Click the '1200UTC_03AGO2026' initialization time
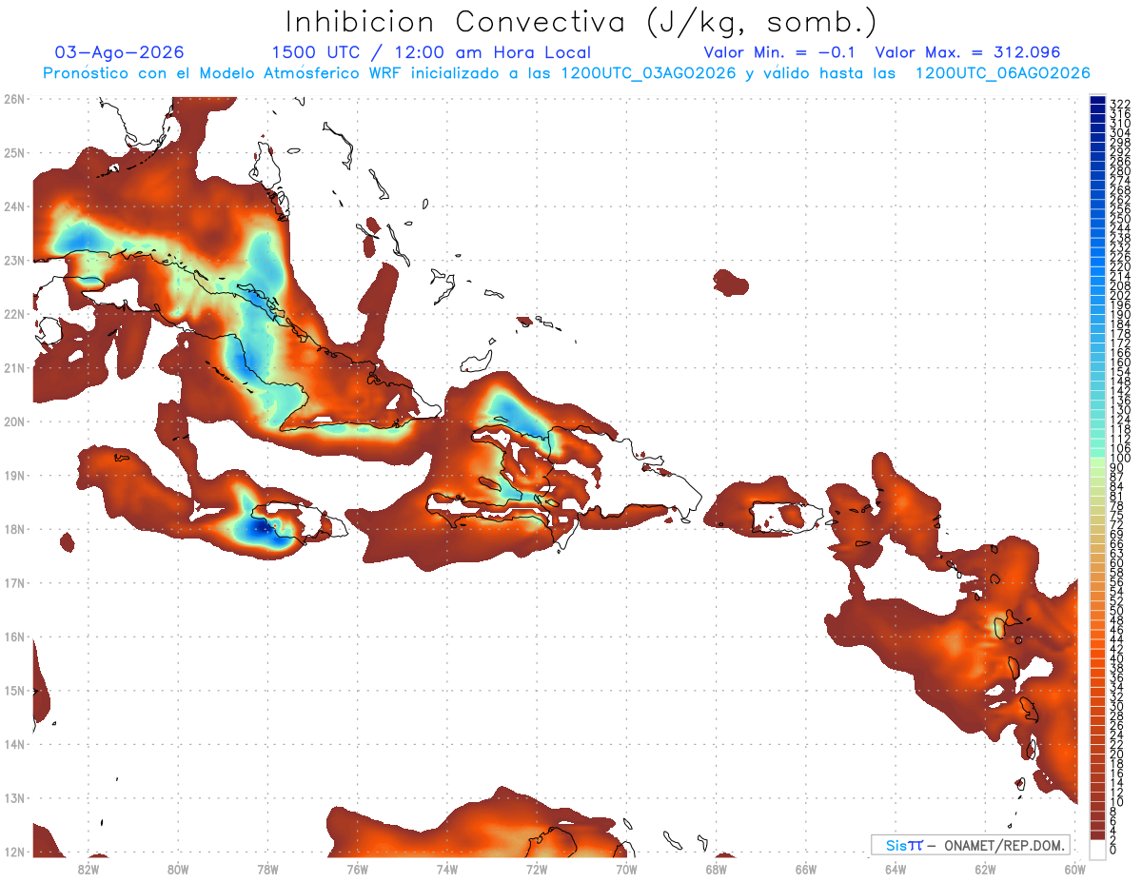Image resolution: width=1142 pixels, height=882 pixels. click(649, 73)
